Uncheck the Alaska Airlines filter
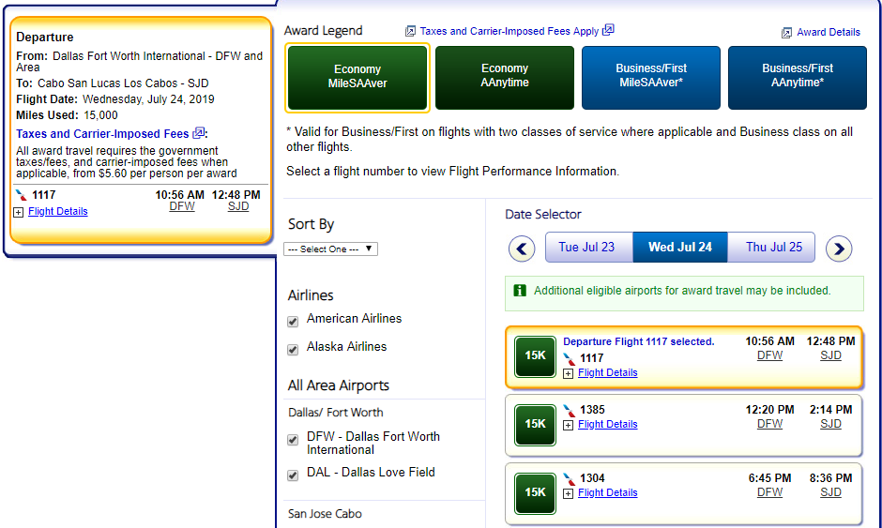882x528 pixels. [293, 350]
